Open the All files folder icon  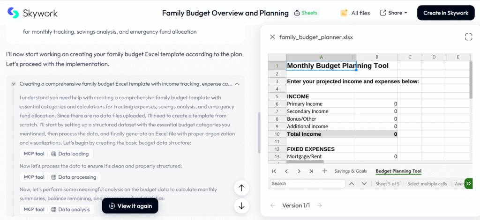tap(344, 13)
